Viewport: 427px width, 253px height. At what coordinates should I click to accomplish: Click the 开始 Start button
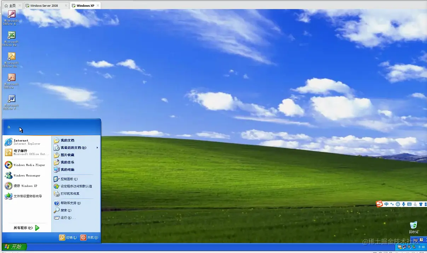[14, 247]
